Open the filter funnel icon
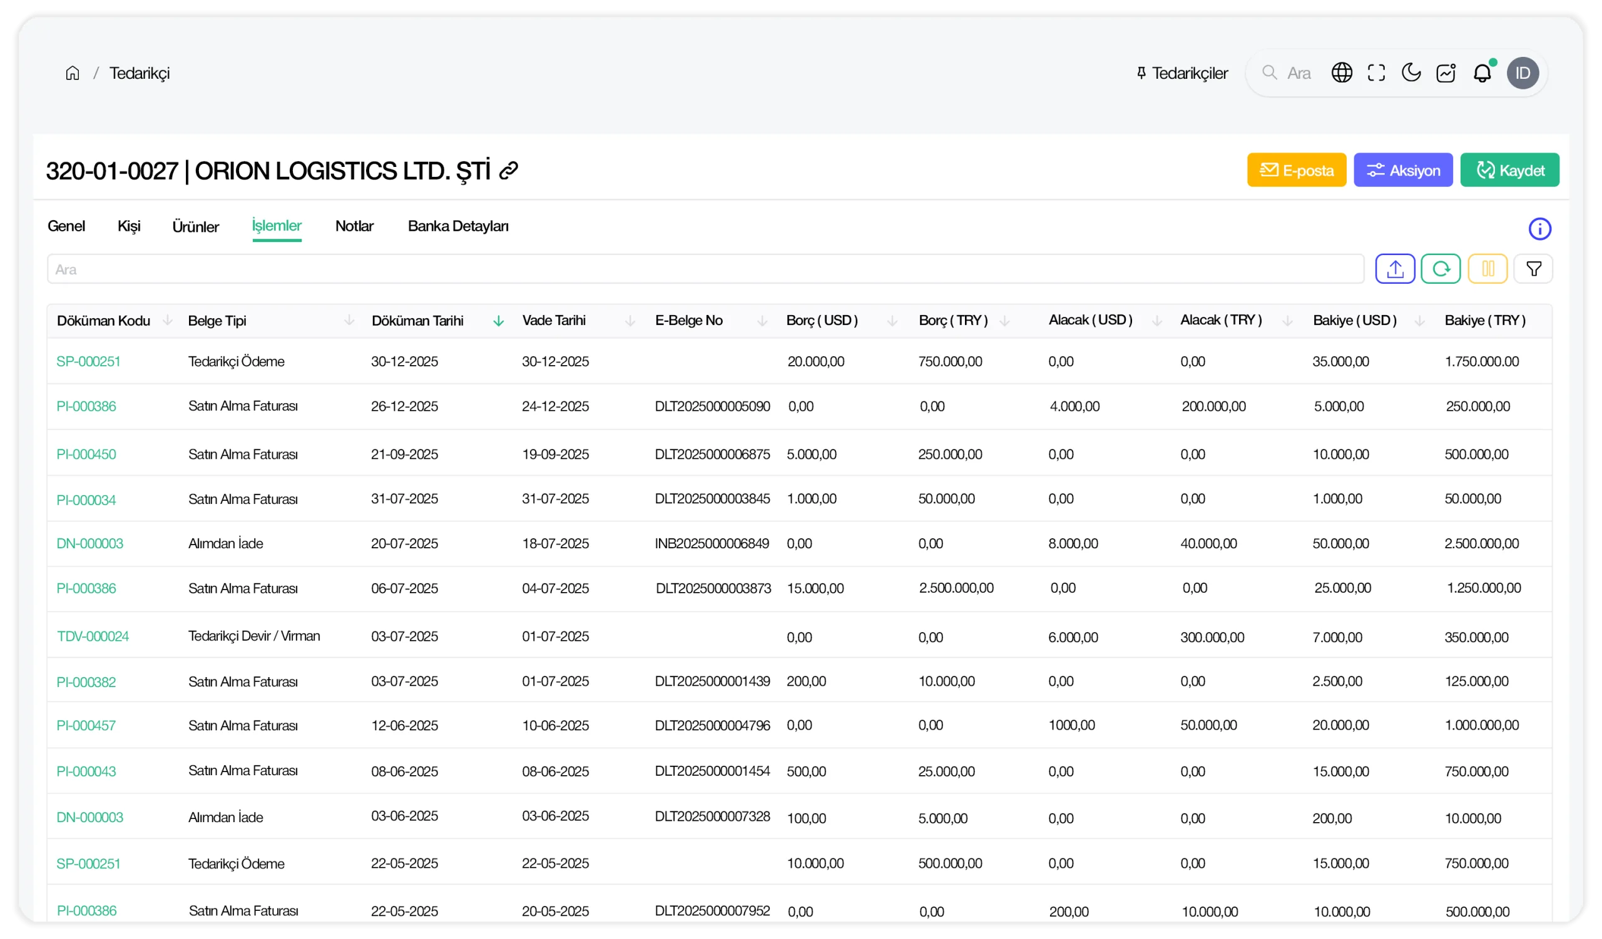Image resolution: width=1602 pixels, height=939 pixels. pyautogui.click(x=1533, y=269)
